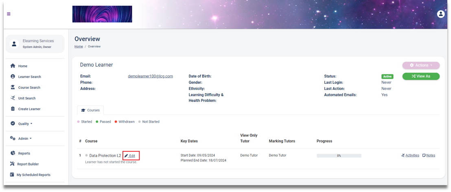Viewport: 451px width, 192px height.
Task: Open Report Builder in the sidebar
Action: 28,164
